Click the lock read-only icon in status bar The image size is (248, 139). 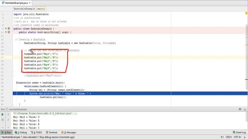pyautogui.click(x=245, y=137)
